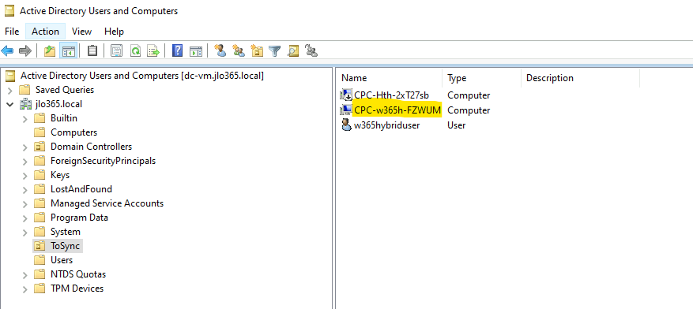Select the NTDS Quotas tree label
This screenshot has width=693, height=309.
pyautogui.click(x=78, y=274)
